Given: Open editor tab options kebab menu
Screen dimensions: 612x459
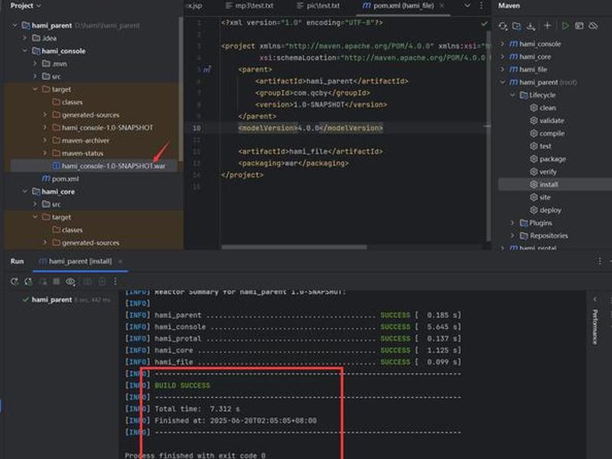Looking at the screenshot, I should point(481,6).
